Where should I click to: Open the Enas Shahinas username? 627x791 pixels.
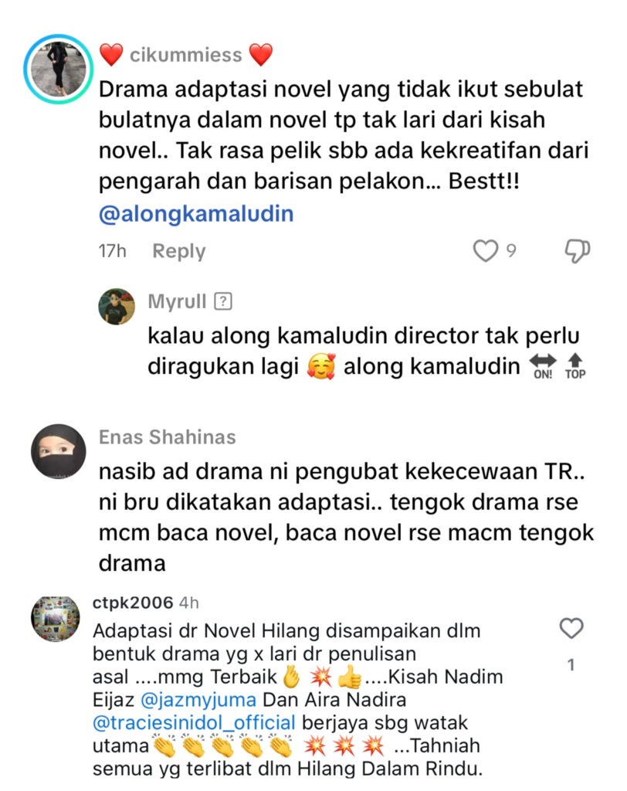(x=167, y=437)
